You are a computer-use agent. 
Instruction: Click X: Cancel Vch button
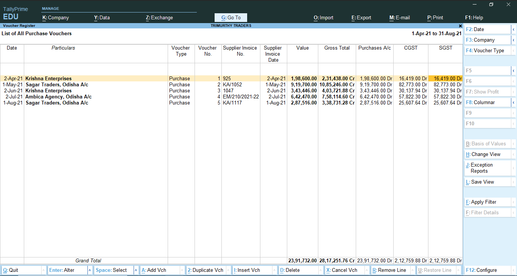tap(344, 270)
